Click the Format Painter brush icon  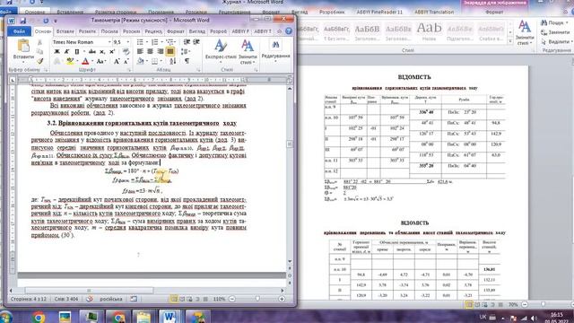tap(39, 61)
